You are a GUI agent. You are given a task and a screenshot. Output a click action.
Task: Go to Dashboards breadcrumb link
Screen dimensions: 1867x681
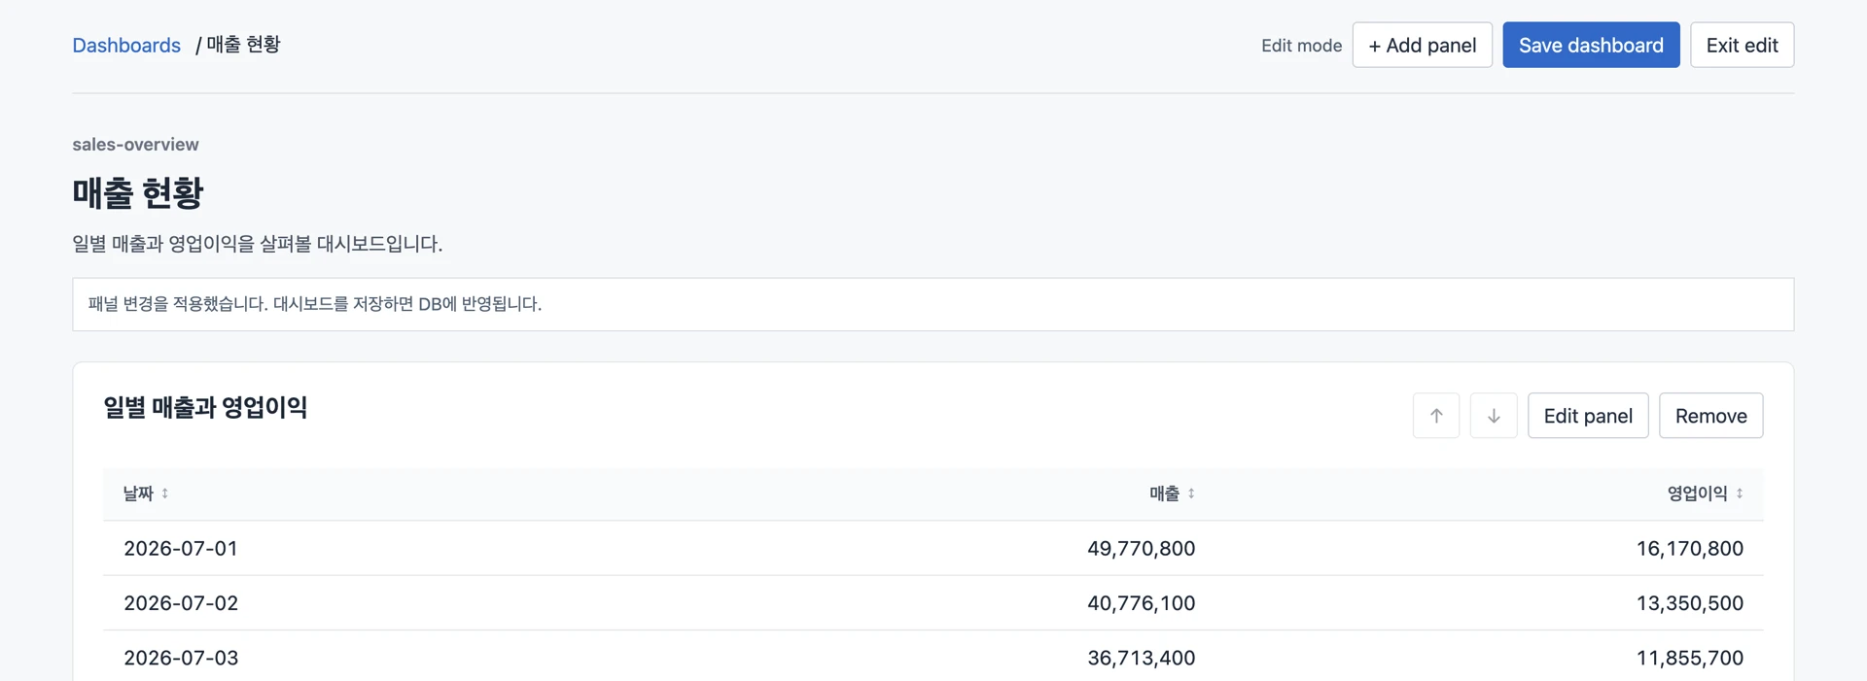click(x=126, y=46)
